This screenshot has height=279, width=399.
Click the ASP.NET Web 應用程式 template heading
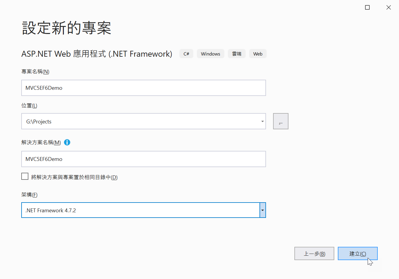tap(97, 54)
